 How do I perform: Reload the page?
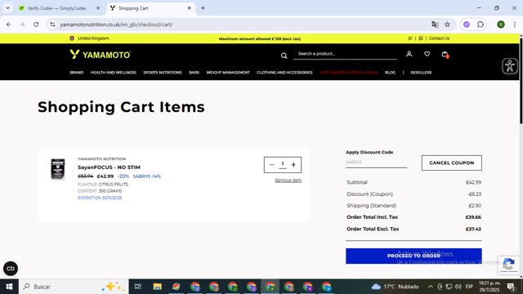click(36, 24)
